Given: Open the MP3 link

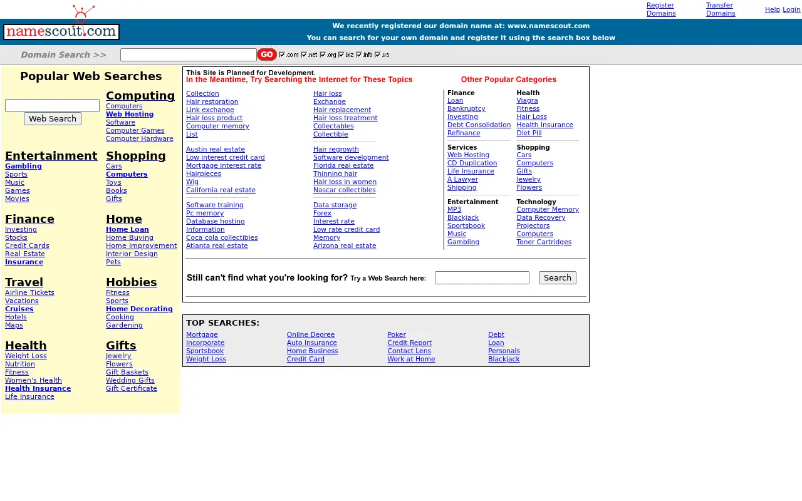Looking at the screenshot, I should click(x=454, y=209).
